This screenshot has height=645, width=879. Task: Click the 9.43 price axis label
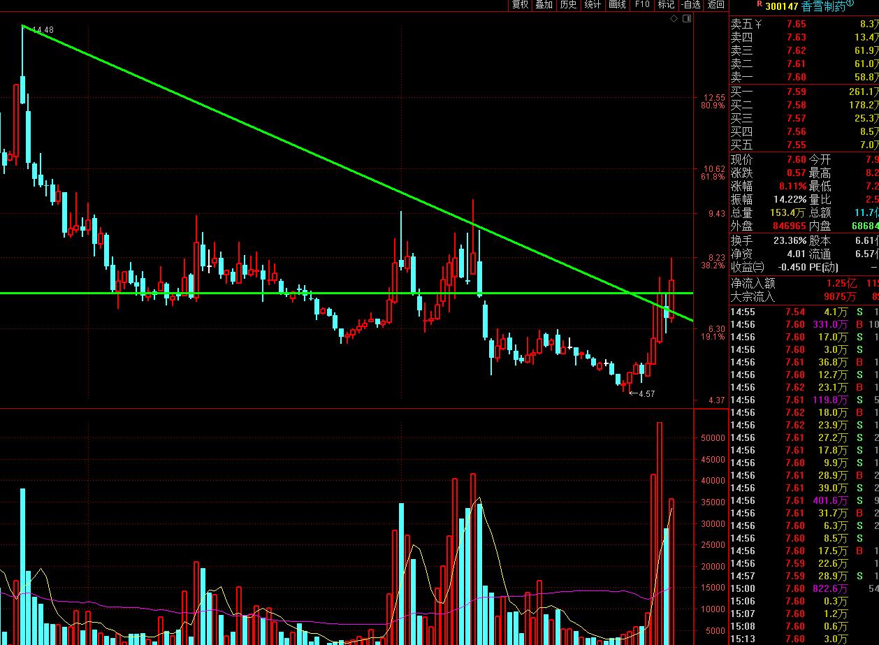coord(718,214)
